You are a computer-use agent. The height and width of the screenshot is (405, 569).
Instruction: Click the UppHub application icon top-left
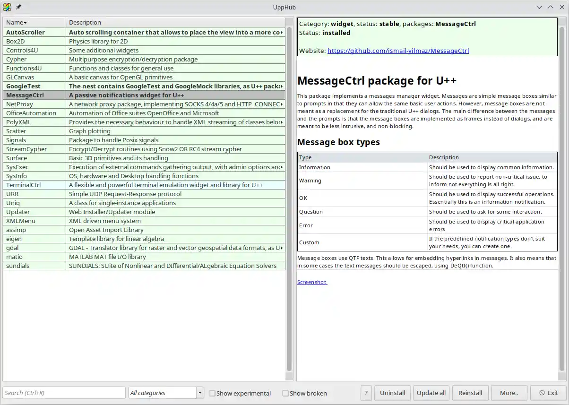[x=7, y=7]
